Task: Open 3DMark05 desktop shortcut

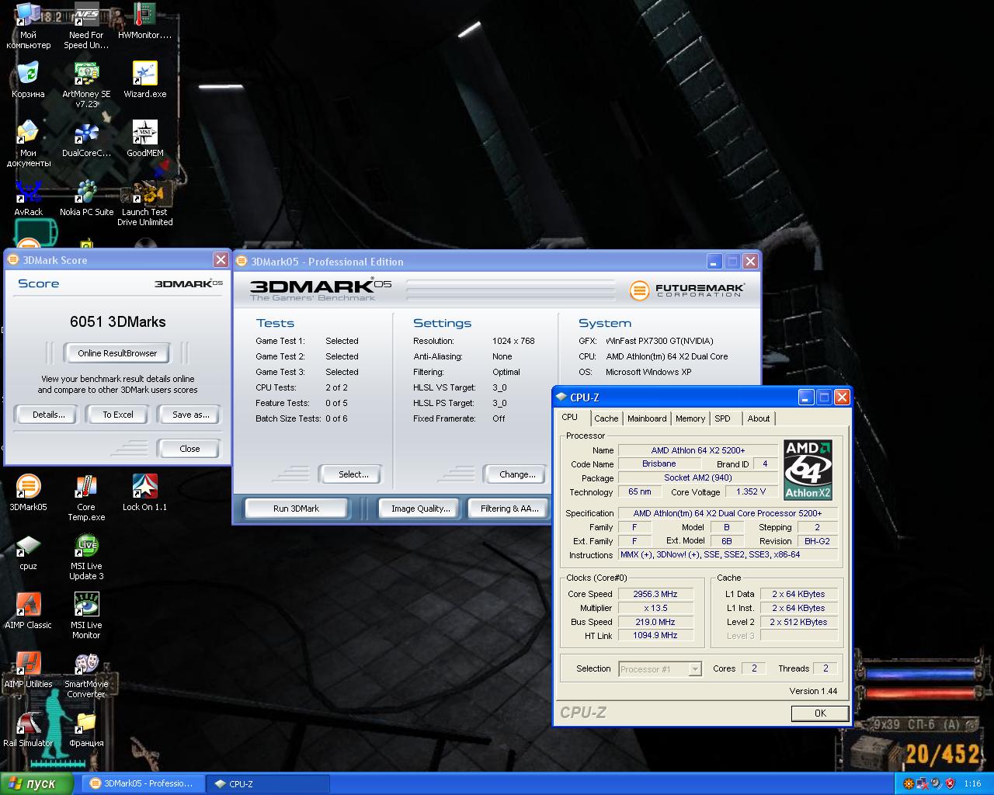Action: [x=28, y=493]
